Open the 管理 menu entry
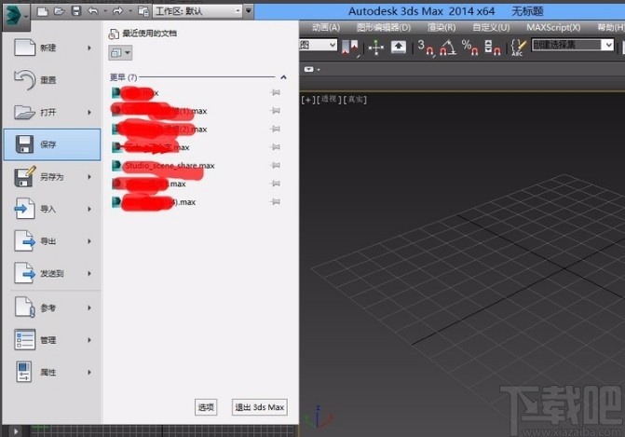The width and height of the screenshot is (625, 437). (x=52, y=340)
